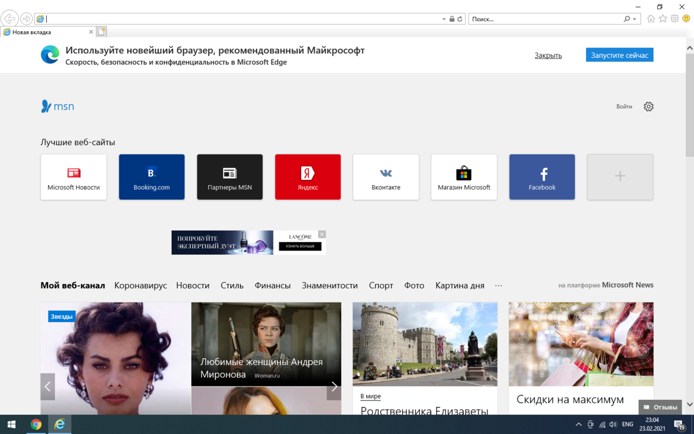Show next slide in the news carousel
The image size is (694, 434).
click(x=334, y=387)
